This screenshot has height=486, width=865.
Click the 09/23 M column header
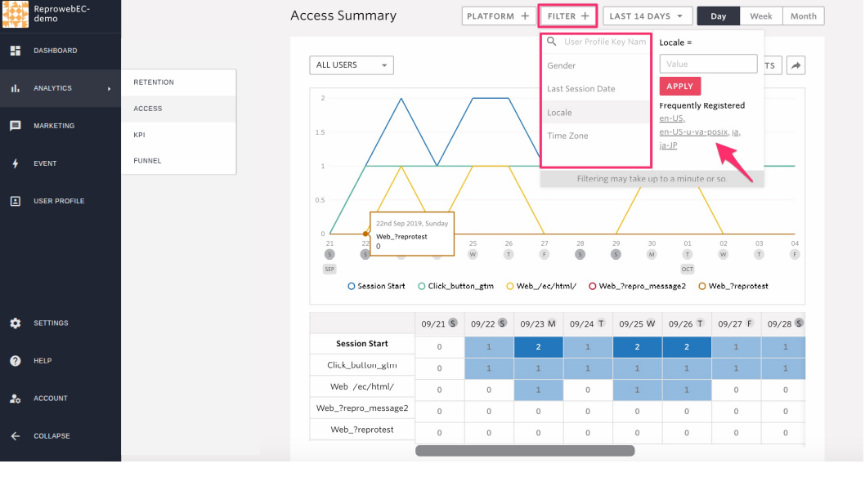539,324
